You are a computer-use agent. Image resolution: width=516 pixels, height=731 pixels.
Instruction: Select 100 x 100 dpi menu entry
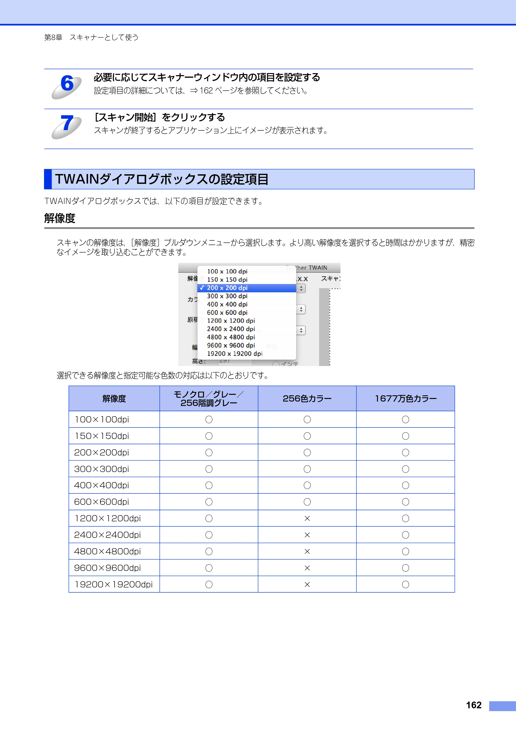247,271
